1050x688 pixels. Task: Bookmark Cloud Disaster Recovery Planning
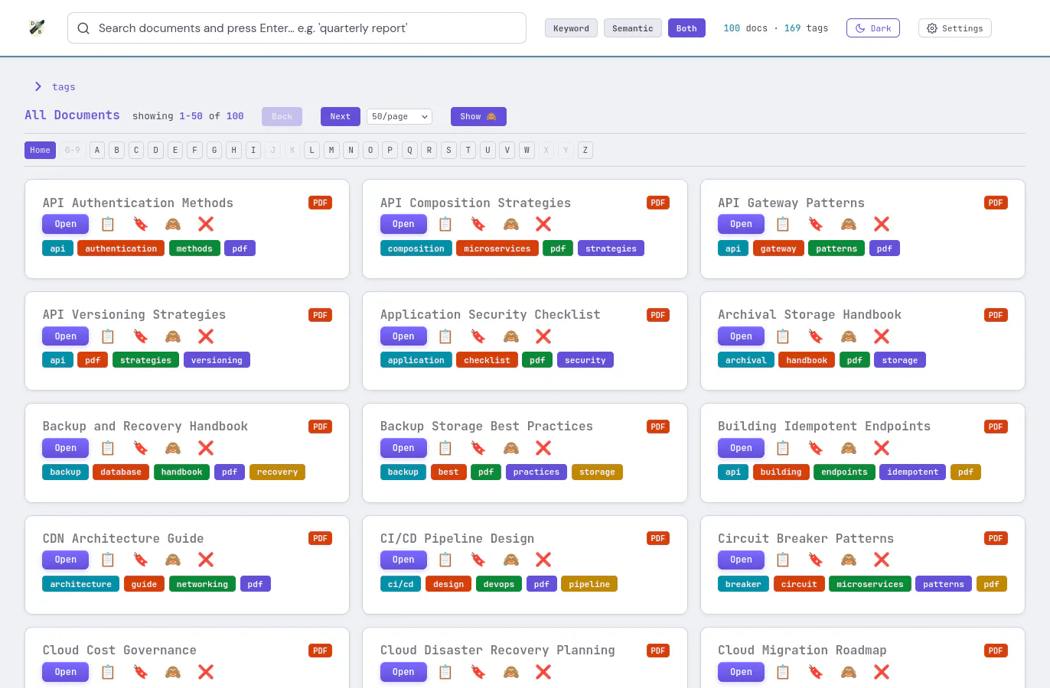478,672
